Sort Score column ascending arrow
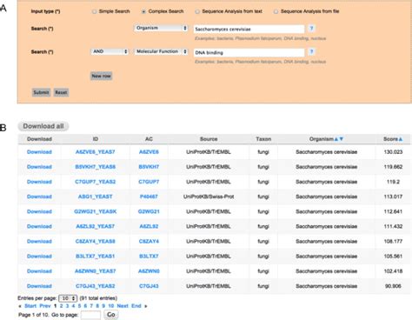 [401, 139]
